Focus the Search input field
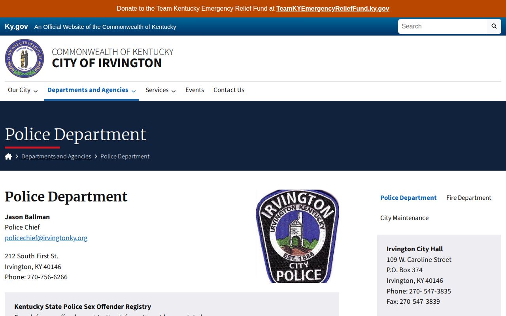Image resolution: width=506 pixels, height=316 pixels. point(443,26)
